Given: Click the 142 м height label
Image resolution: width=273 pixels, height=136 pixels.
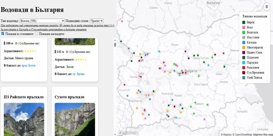Looking at the screenshot, I should [x=60, y=52].
